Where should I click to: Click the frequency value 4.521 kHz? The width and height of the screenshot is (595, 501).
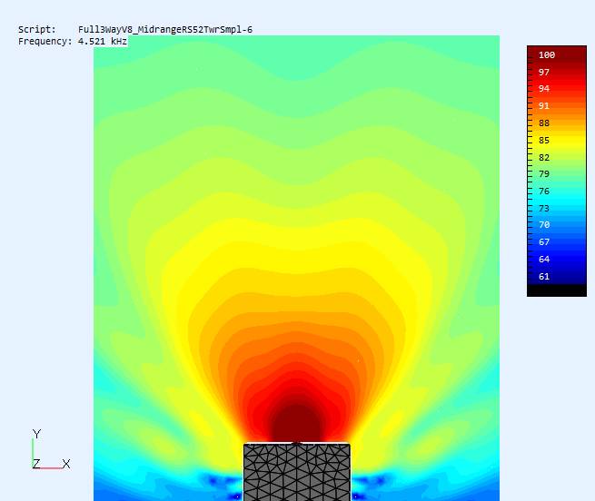coord(103,42)
